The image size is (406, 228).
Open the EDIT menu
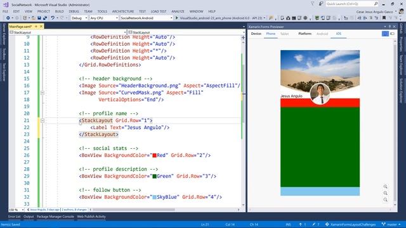coord(16,11)
